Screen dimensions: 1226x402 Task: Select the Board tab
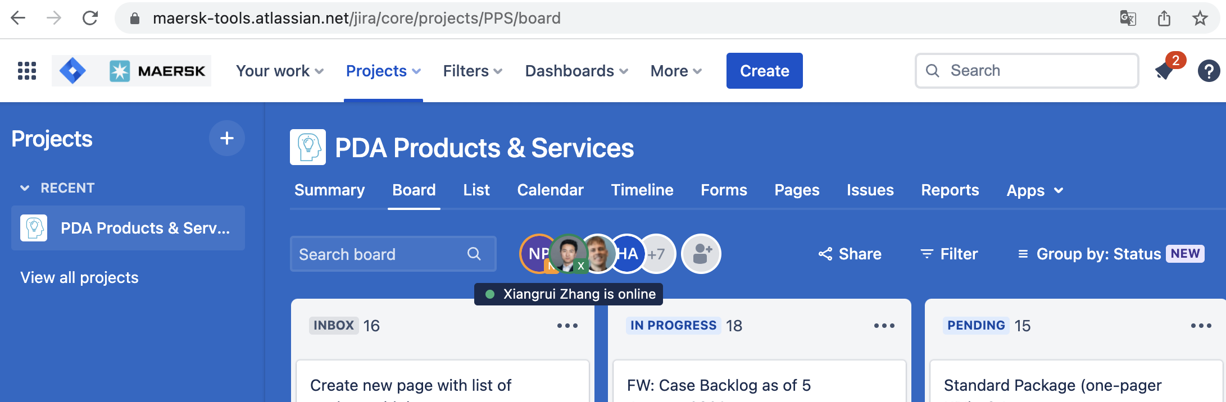pos(414,190)
